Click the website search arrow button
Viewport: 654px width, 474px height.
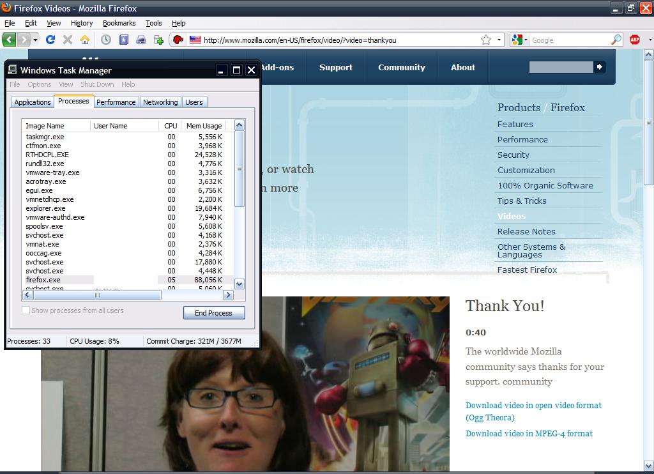click(599, 67)
